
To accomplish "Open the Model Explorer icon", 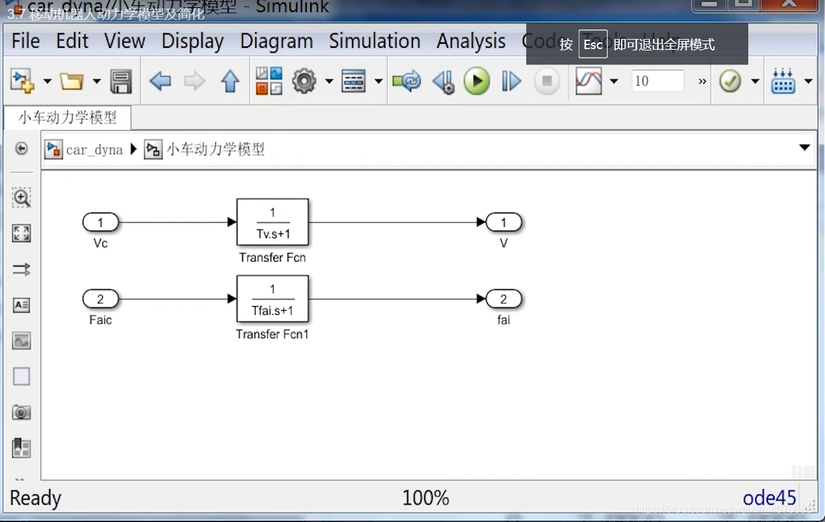I will (x=353, y=82).
